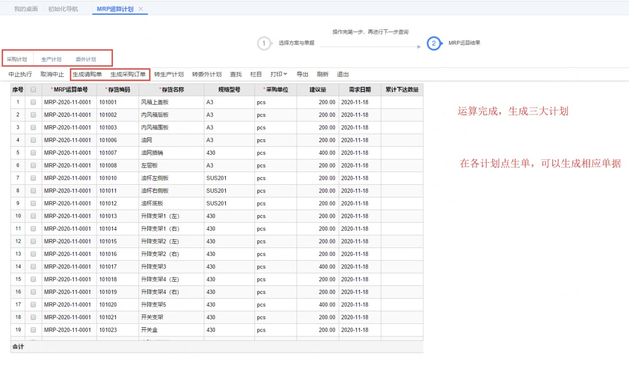Check the row for 左层板
The image size is (629, 369).
coord(33,165)
